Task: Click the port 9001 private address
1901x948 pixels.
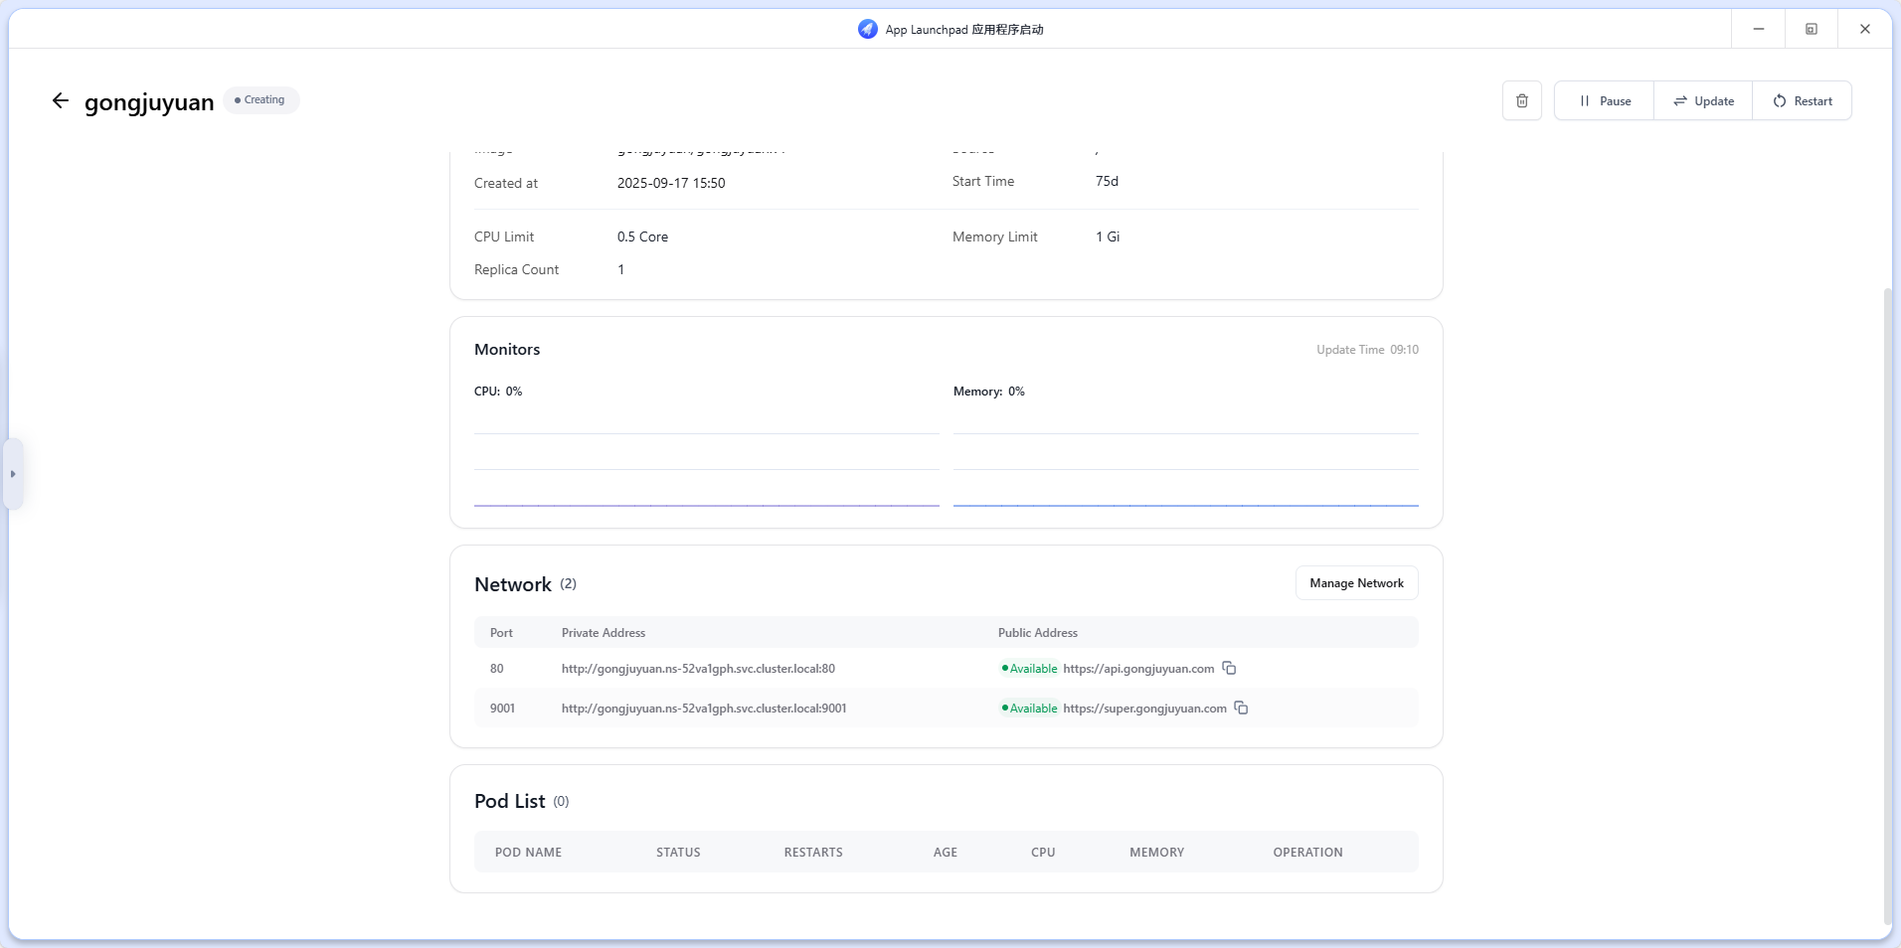Action: tap(704, 709)
